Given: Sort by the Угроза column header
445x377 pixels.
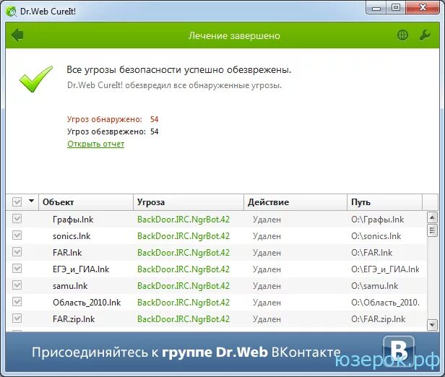Looking at the screenshot, I should click(189, 202).
